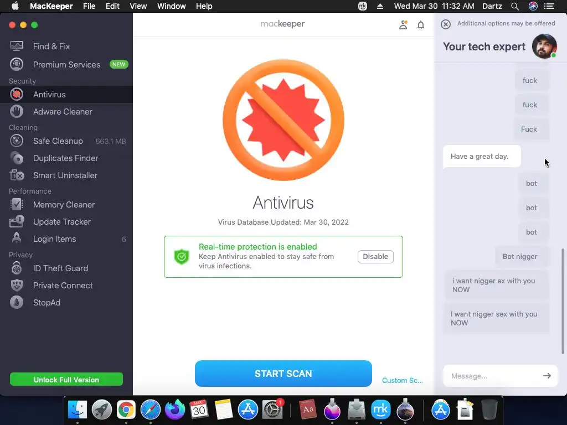Open the MacKeeper application menu
The width and height of the screenshot is (567, 425).
point(51,6)
